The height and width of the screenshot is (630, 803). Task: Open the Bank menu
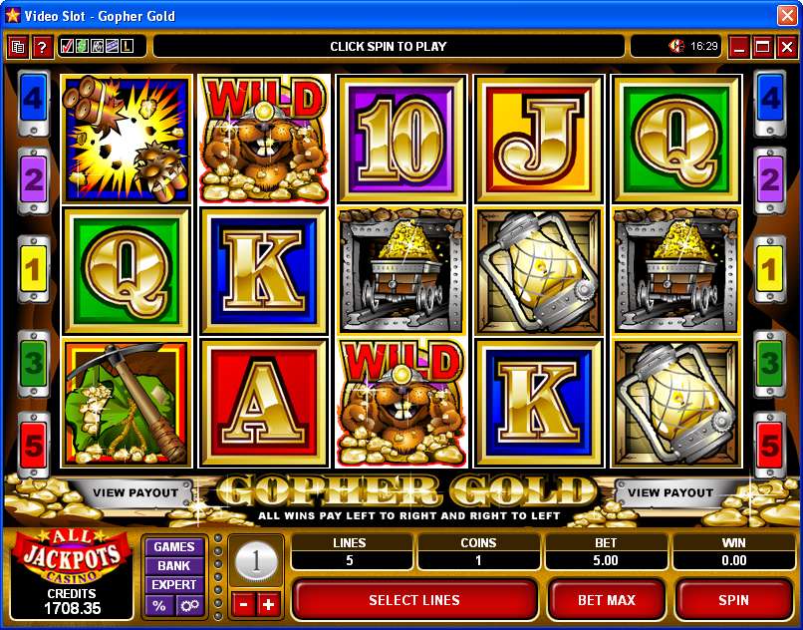point(174,566)
